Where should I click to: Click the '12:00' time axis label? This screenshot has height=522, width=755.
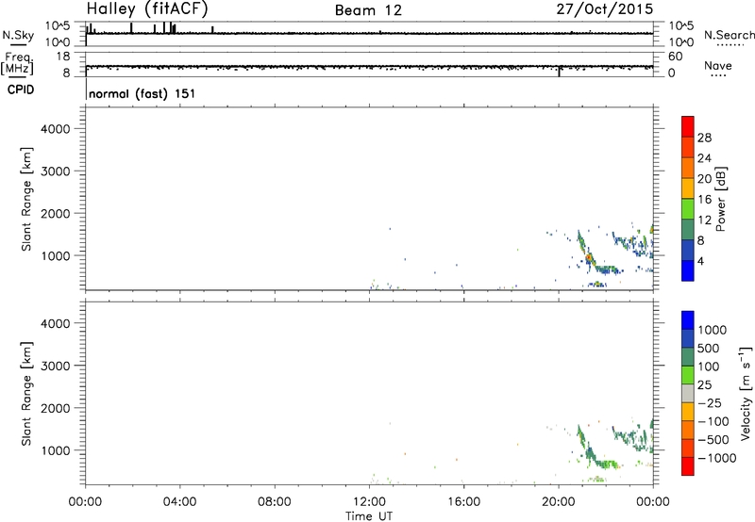(369, 502)
